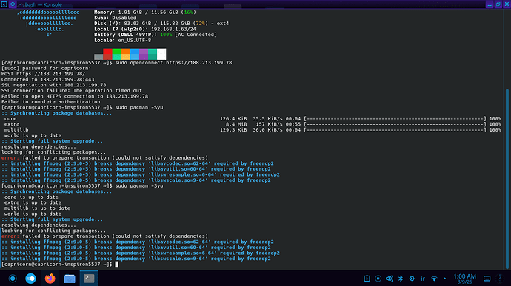511x286 pixels.
Task: Click the 'extra' download progress bar
Action: [x=395, y=124]
